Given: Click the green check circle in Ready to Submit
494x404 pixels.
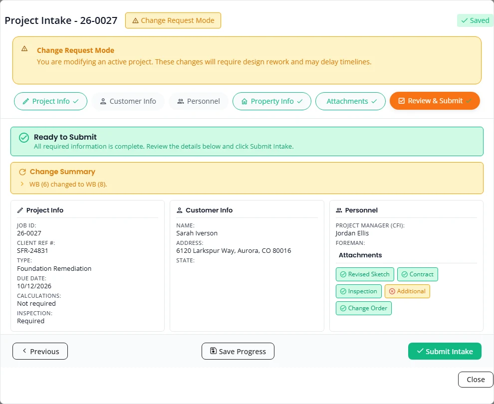Looking at the screenshot, I should tap(24, 138).
